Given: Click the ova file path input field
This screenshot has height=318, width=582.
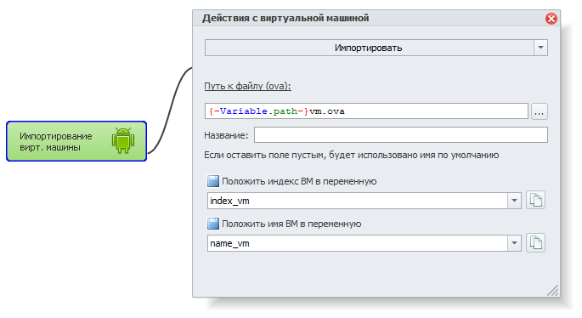Looking at the screenshot, I should click(366, 111).
